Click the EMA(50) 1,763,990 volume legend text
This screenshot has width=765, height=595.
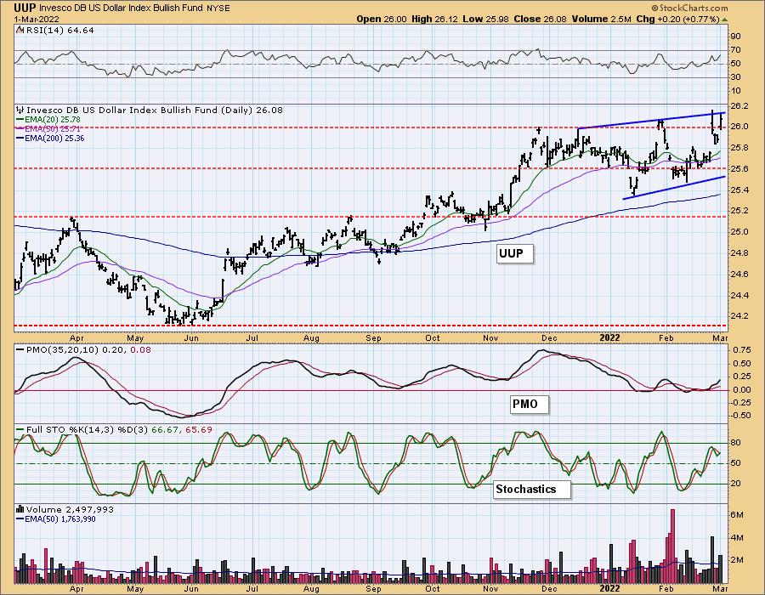(60, 519)
